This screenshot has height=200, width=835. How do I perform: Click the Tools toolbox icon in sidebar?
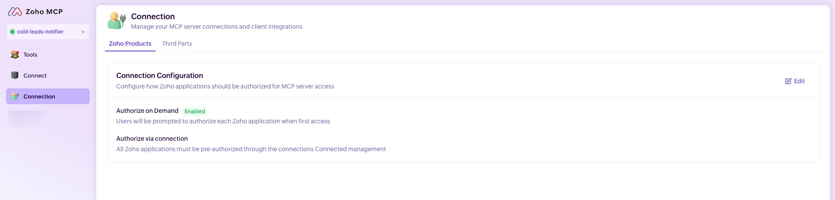(x=15, y=54)
